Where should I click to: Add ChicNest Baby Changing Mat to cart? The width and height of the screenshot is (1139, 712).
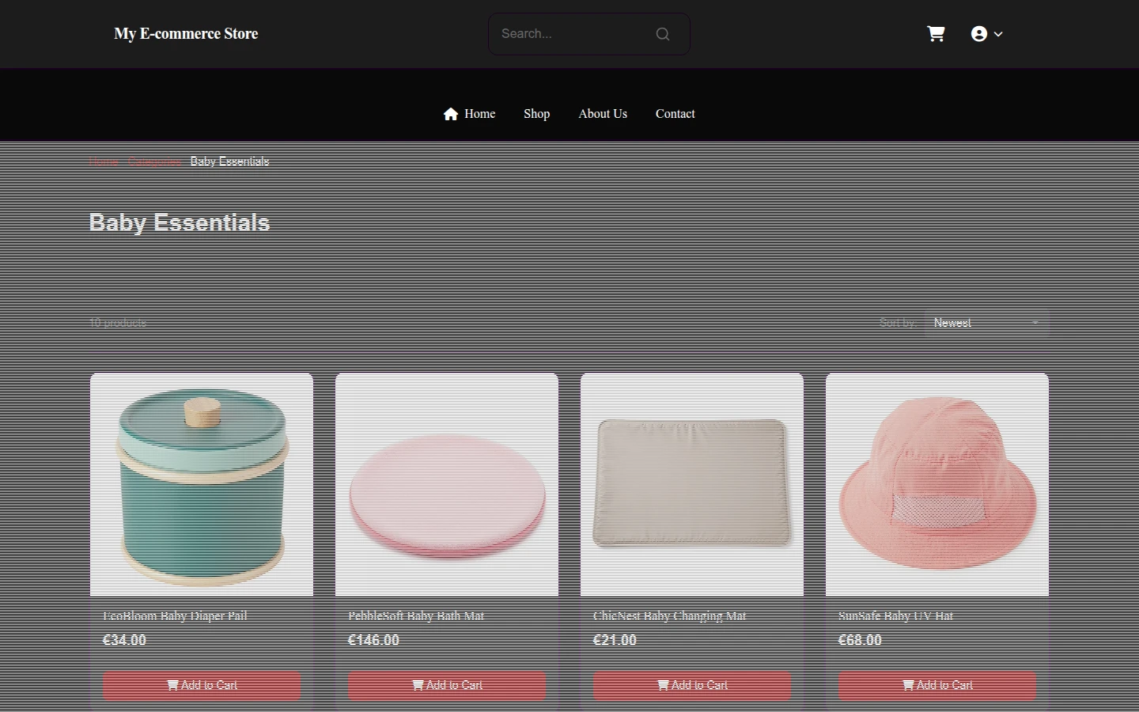click(x=692, y=685)
